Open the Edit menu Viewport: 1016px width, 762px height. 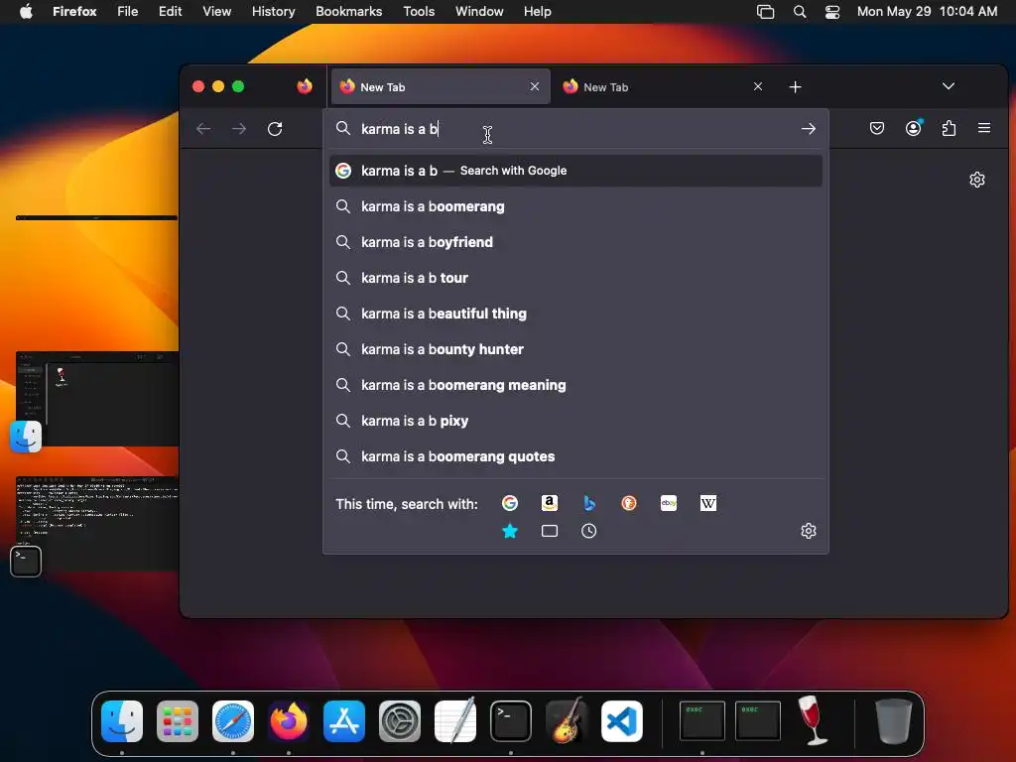[170, 12]
